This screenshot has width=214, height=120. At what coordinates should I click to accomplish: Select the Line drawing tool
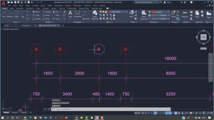point(4,14)
